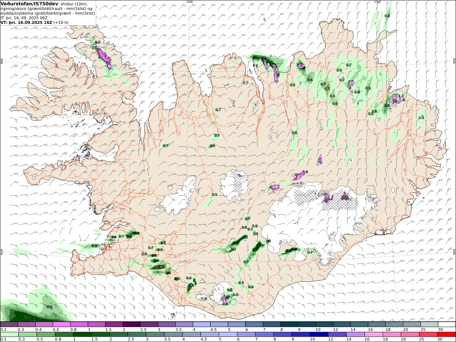Click the darkest green lower-legend swatch labeled 1
456x342 pixels.
point(82,335)
